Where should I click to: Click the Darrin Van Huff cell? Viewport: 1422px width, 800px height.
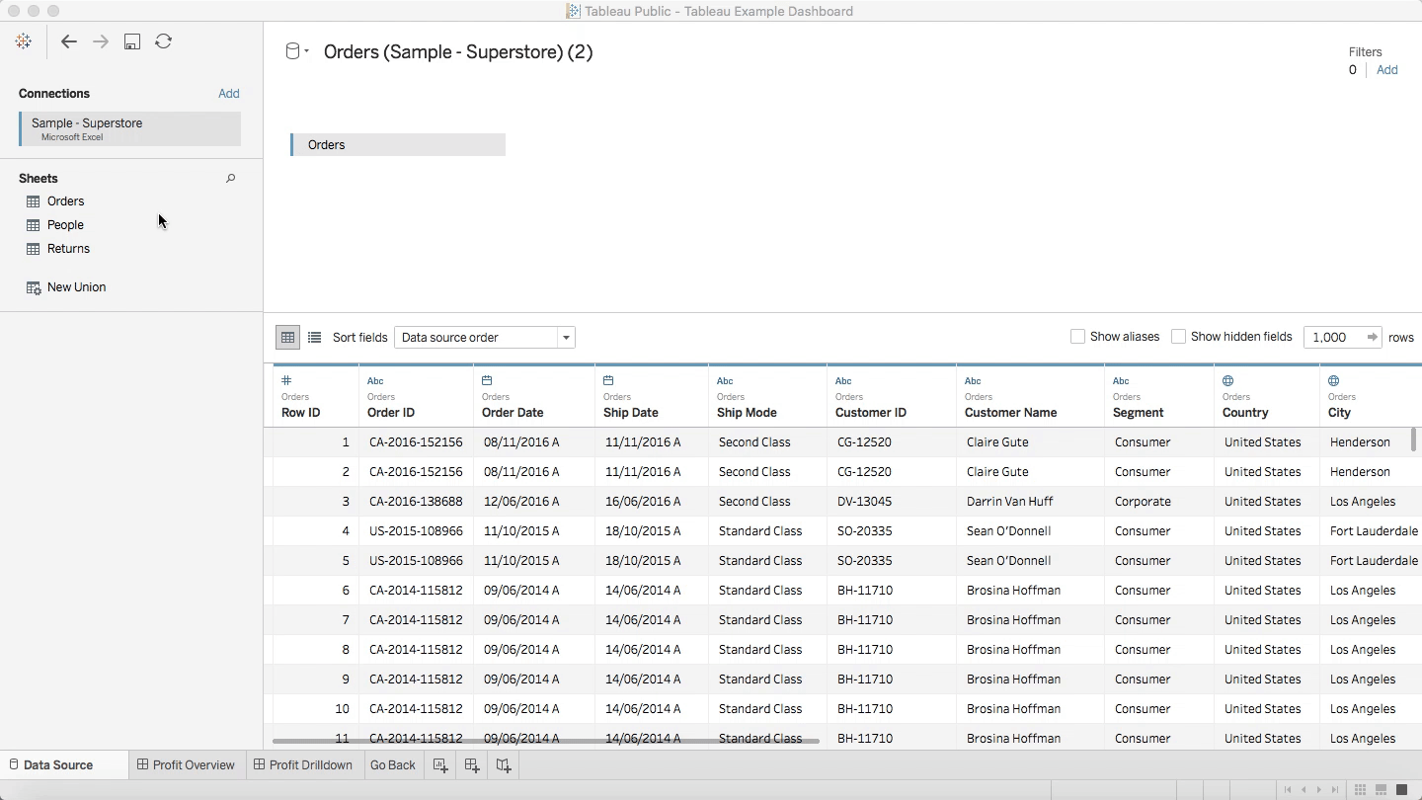(x=1030, y=502)
